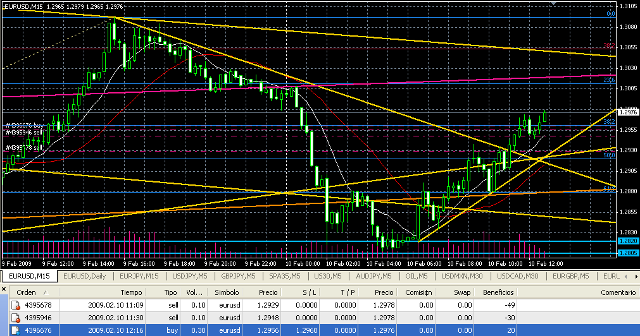
Task: Switch to the GBPJPY,M5 tab
Action: (239, 276)
